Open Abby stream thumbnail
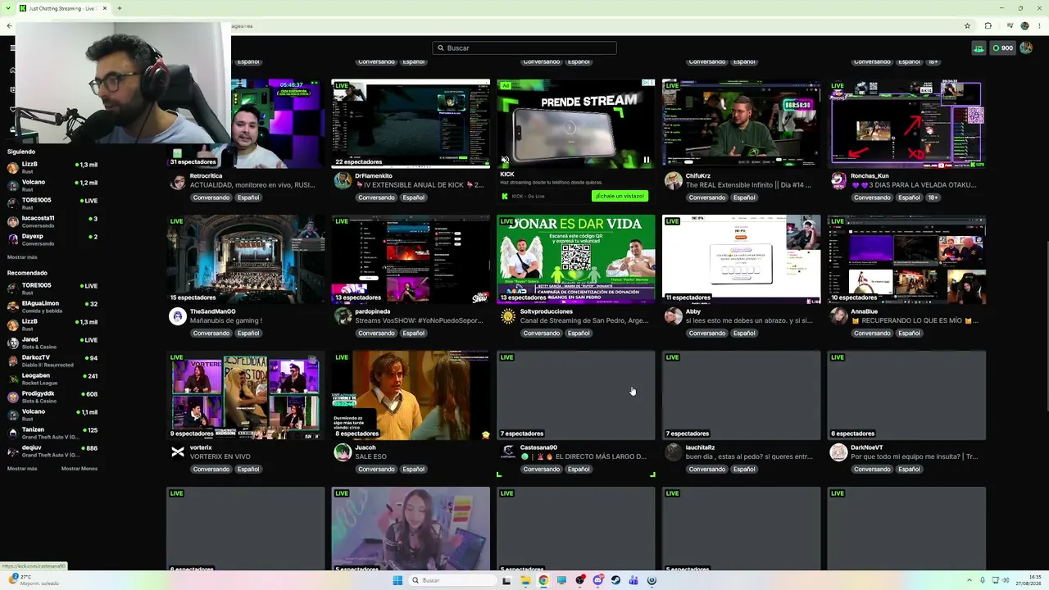This screenshot has width=1049, height=590. point(741,260)
